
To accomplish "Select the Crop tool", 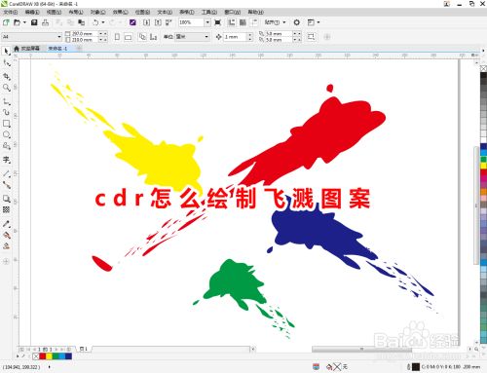I will [x=7, y=76].
